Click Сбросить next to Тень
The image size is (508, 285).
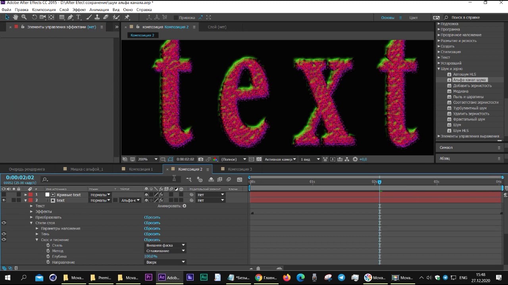pos(152,234)
